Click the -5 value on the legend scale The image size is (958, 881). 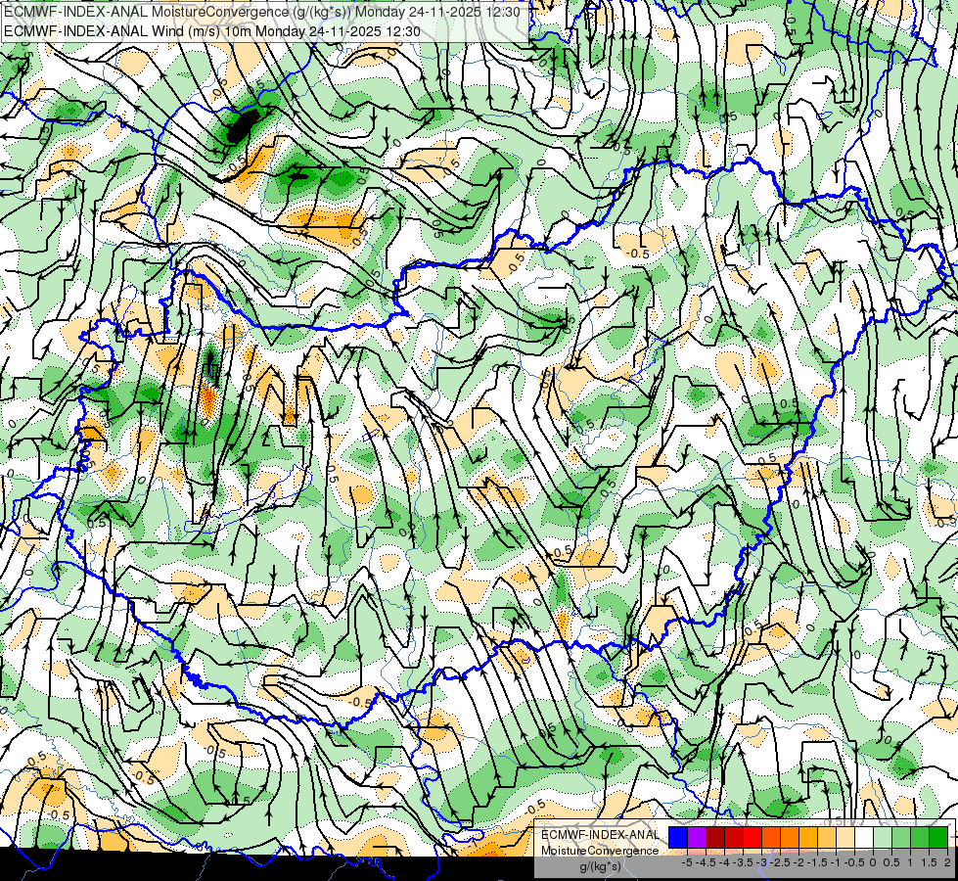[x=687, y=862]
